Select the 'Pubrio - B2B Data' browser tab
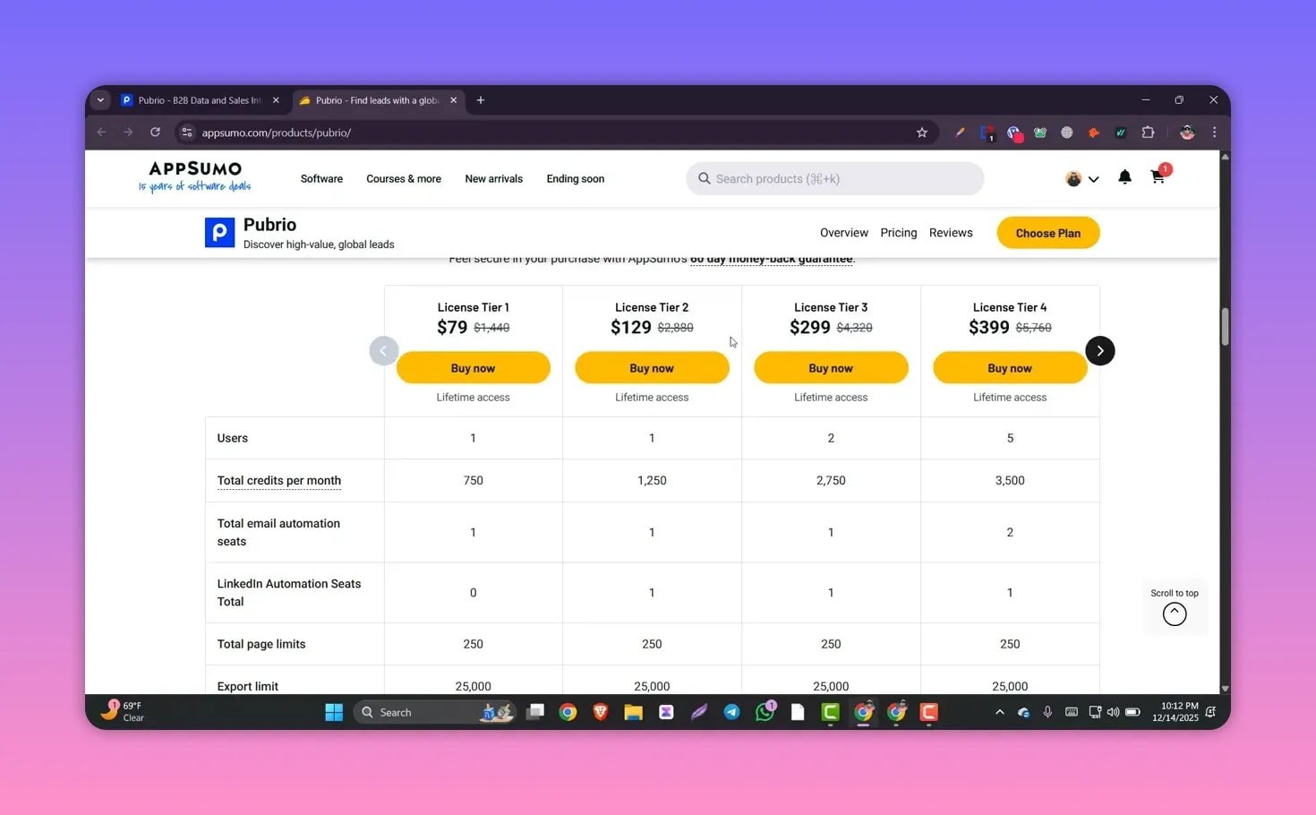Image resolution: width=1316 pixels, height=815 pixels. coord(191,99)
